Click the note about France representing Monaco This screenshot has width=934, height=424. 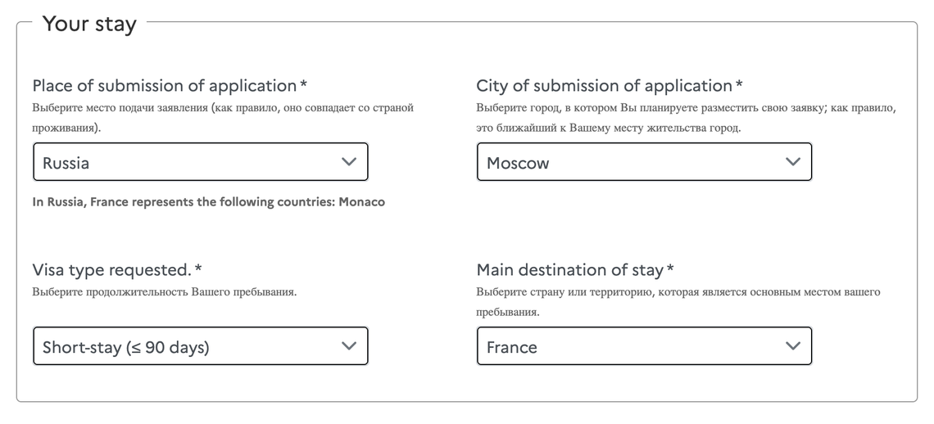coord(208,202)
